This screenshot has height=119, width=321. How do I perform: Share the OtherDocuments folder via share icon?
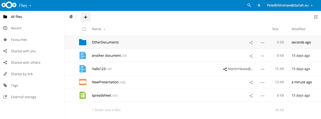tap(251, 42)
